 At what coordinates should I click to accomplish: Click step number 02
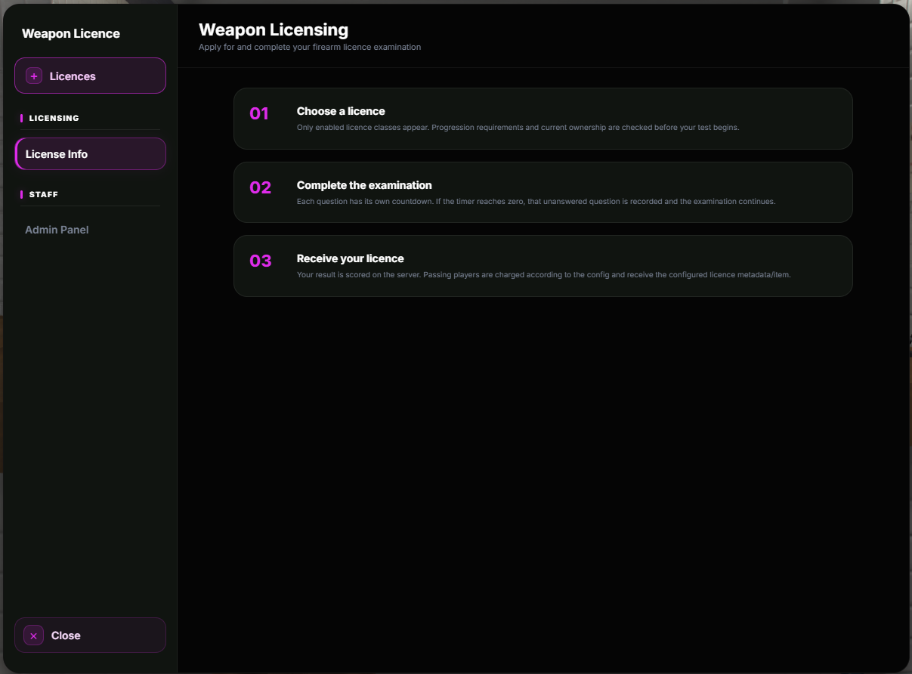pos(261,187)
